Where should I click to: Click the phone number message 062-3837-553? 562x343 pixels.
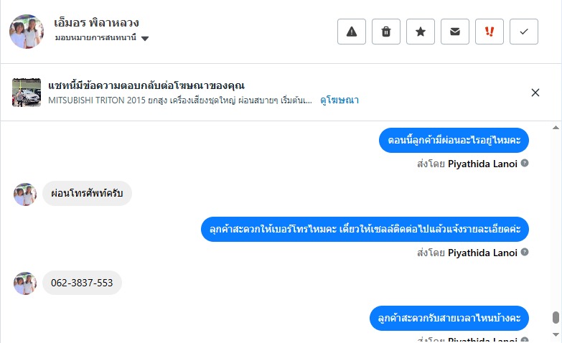click(x=82, y=283)
